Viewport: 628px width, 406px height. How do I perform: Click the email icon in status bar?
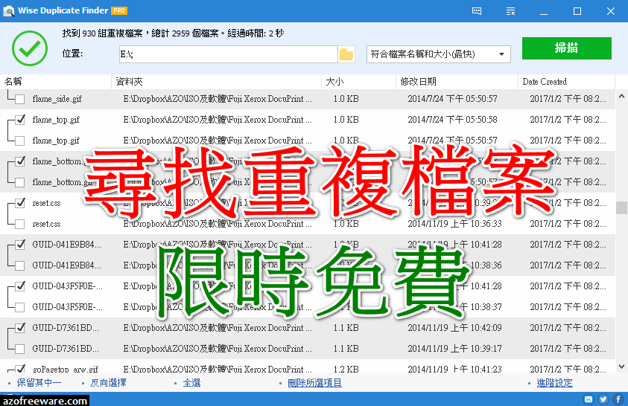pyautogui.click(x=589, y=399)
